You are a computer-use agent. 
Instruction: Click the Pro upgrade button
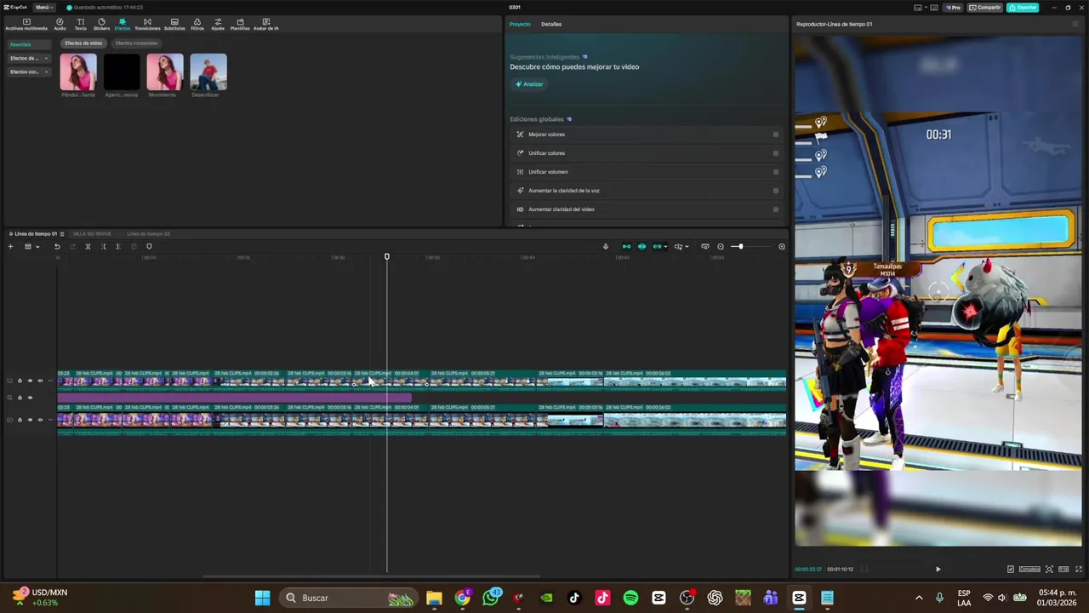pyautogui.click(x=954, y=7)
